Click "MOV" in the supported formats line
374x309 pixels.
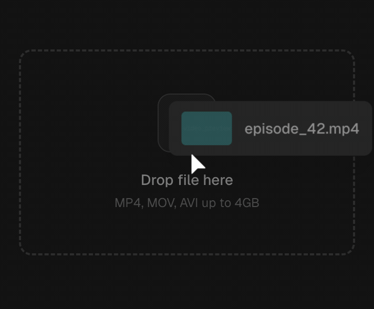pos(161,203)
